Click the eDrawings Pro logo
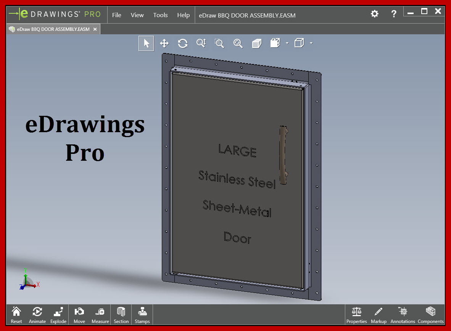This screenshot has height=331, width=451. pos(55,14)
